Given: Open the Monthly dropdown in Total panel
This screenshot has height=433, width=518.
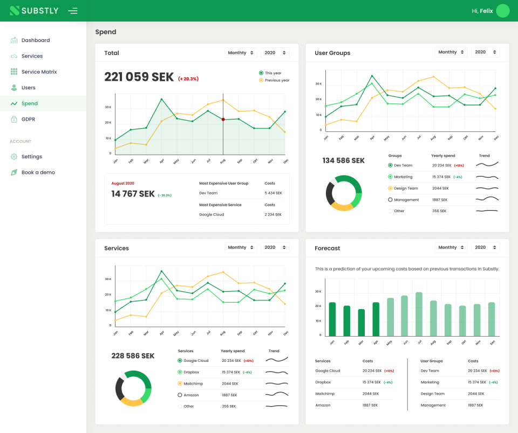Looking at the screenshot, I should 241,53.
